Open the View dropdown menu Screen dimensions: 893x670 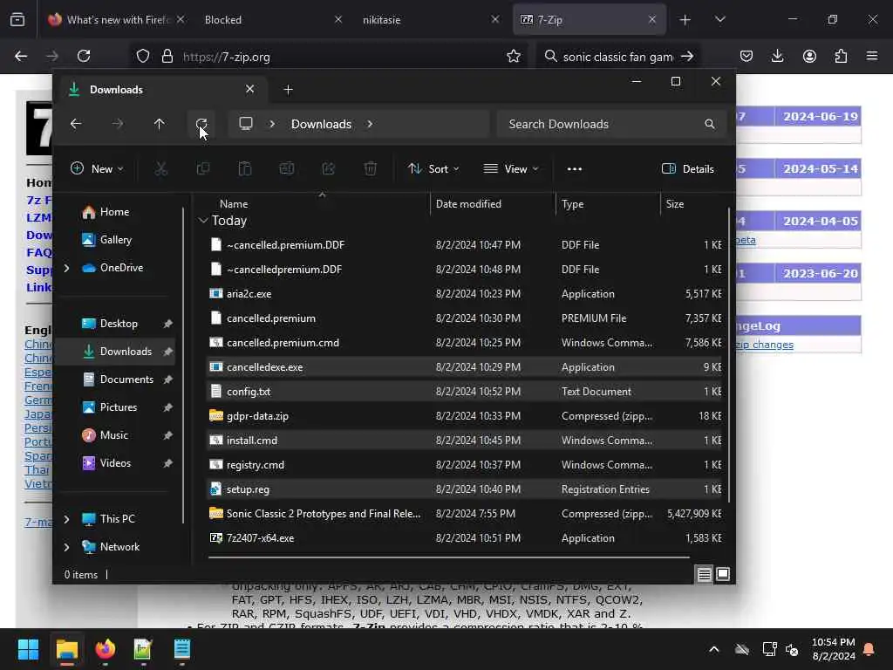(511, 168)
